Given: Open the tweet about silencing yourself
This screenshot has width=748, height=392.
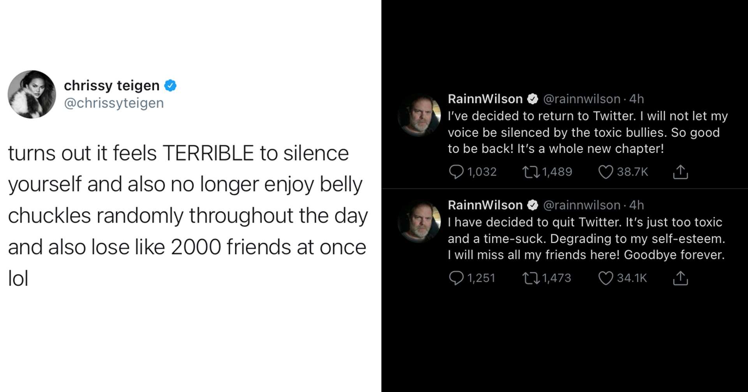Looking at the screenshot, I should (x=187, y=215).
